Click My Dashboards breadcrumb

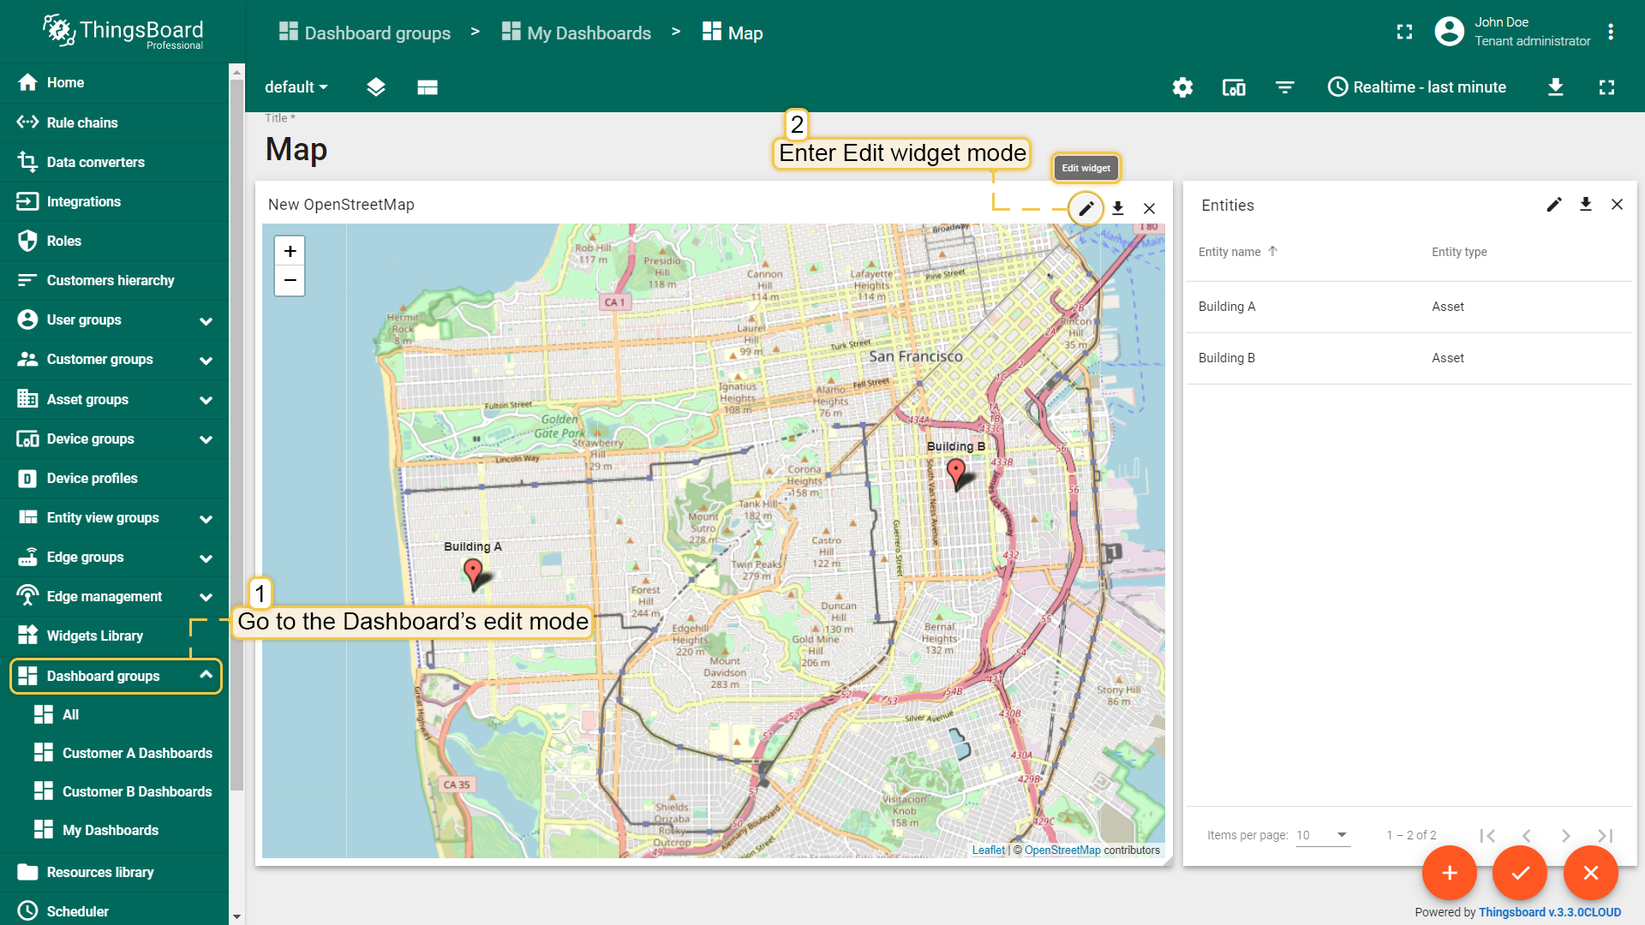(577, 33)
